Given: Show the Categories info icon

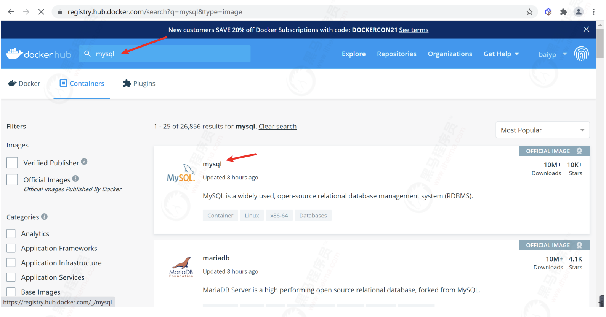Looking at the screenshot, I should point(44,216).
